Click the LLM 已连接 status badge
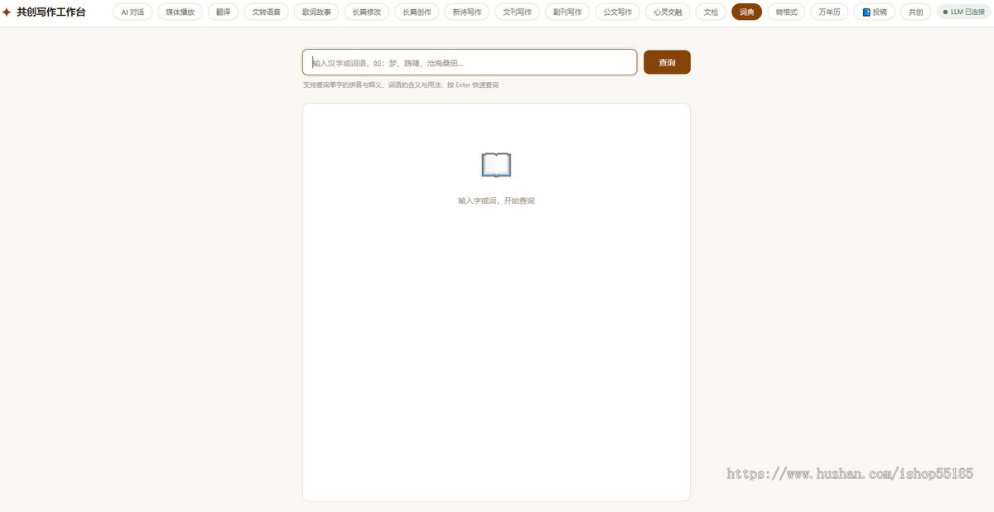This screenshot has width=994, height=512. point(964,12)
